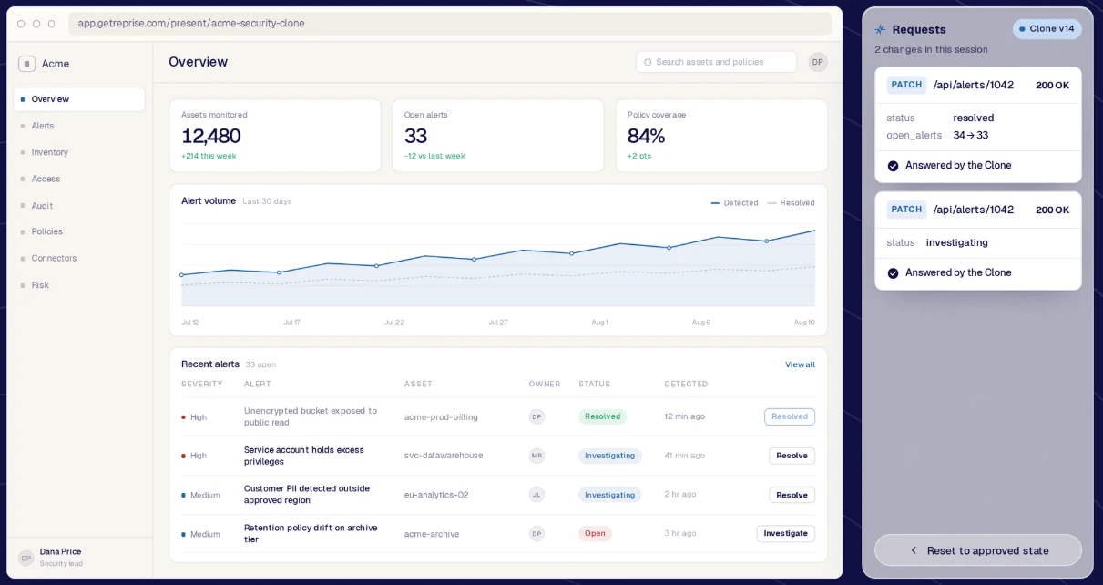
Task: Select Risk in the sidebar
Action: click(79, 285)
